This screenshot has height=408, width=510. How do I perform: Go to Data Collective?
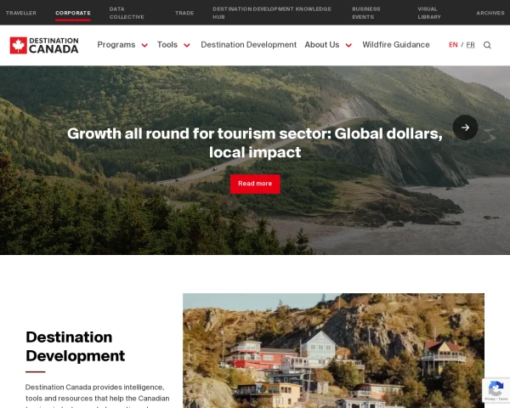127,13
